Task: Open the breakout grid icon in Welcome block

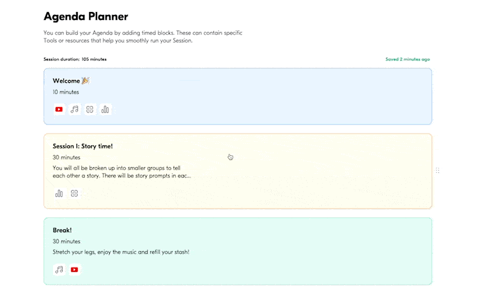Action: (90, 110)
